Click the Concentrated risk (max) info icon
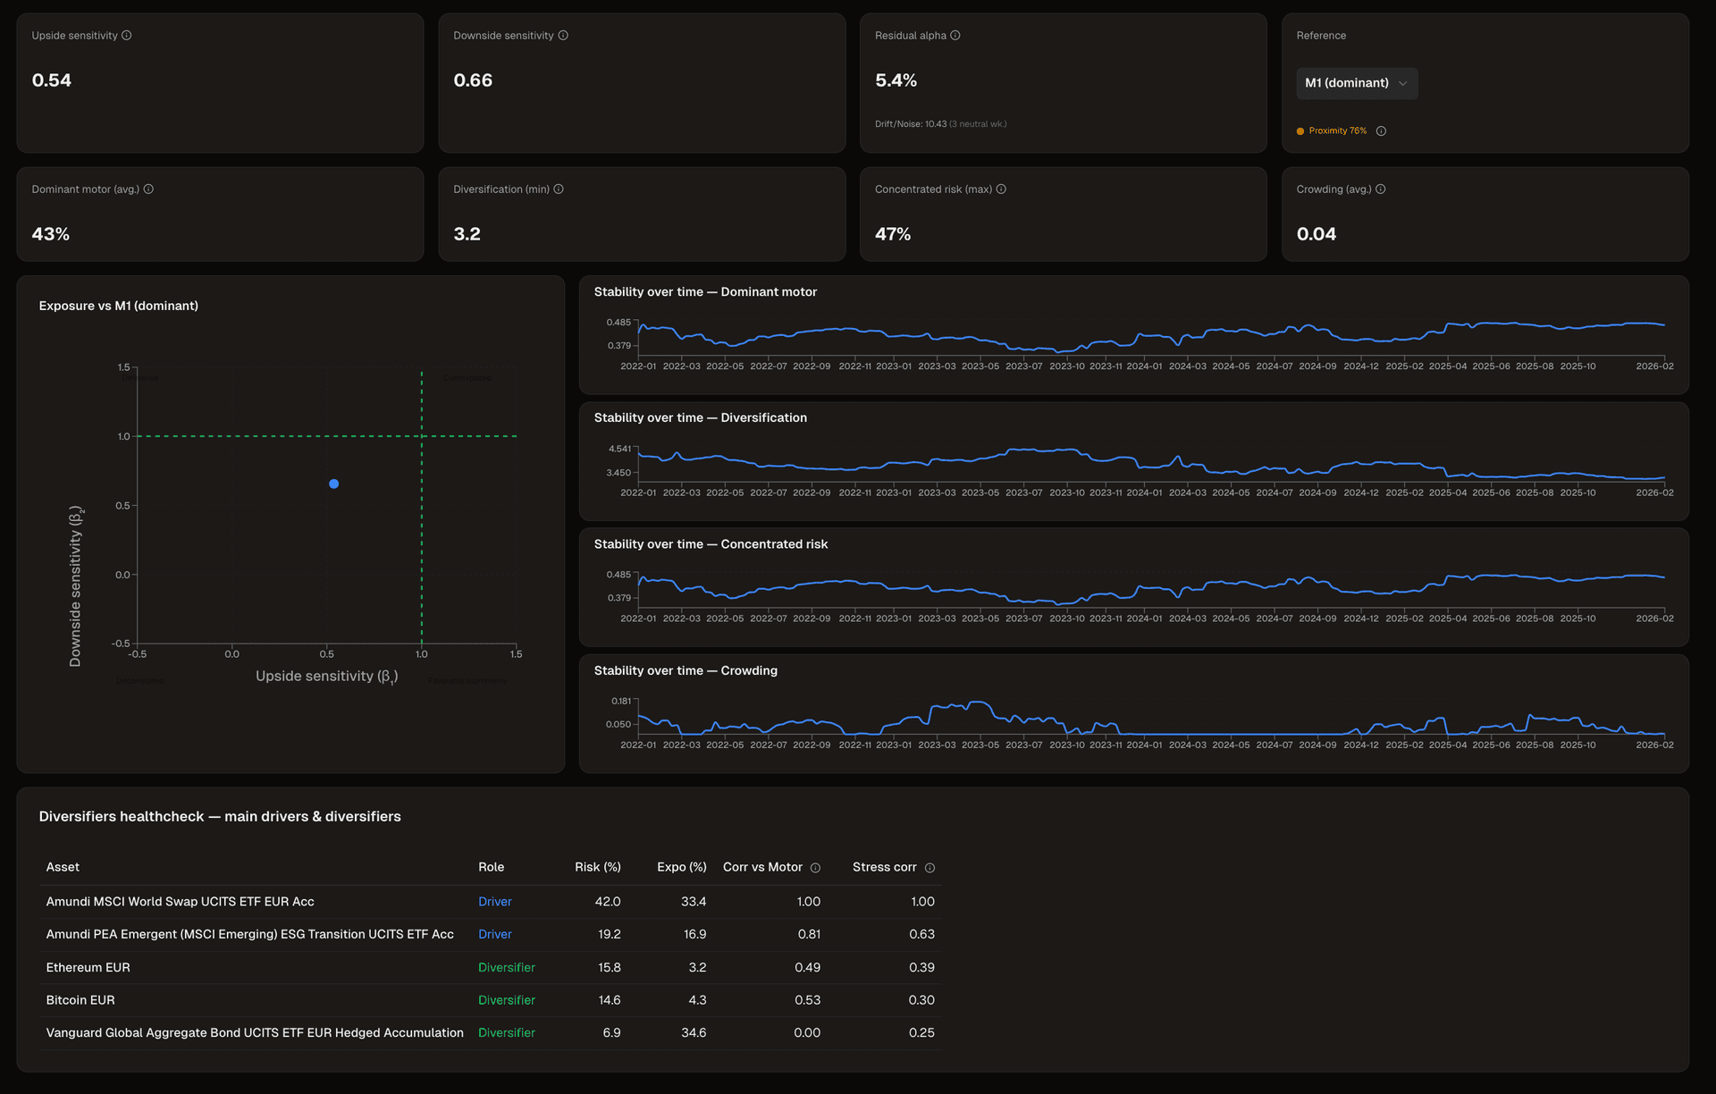 1001,189
